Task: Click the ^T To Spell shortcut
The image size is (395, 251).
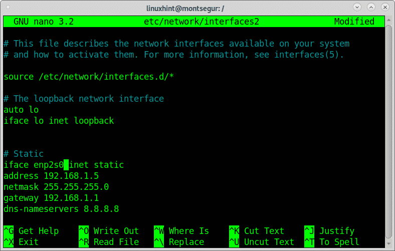Action: point(331,242)
